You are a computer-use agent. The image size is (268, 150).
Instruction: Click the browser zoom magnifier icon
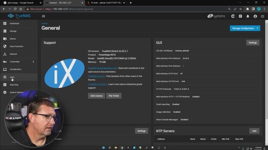click(x=229, y=9)
